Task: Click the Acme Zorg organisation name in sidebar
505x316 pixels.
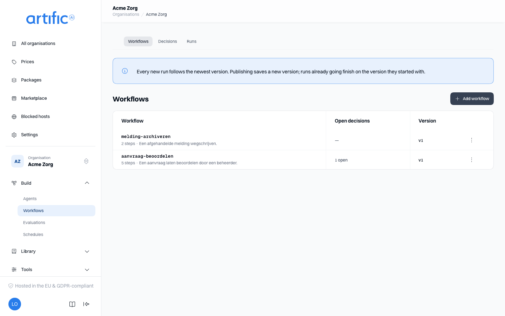Action: 41,164
